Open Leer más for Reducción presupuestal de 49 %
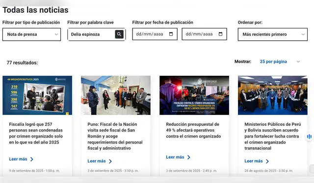The height and width of the screenshot is (183, 314). click(175, 157)
